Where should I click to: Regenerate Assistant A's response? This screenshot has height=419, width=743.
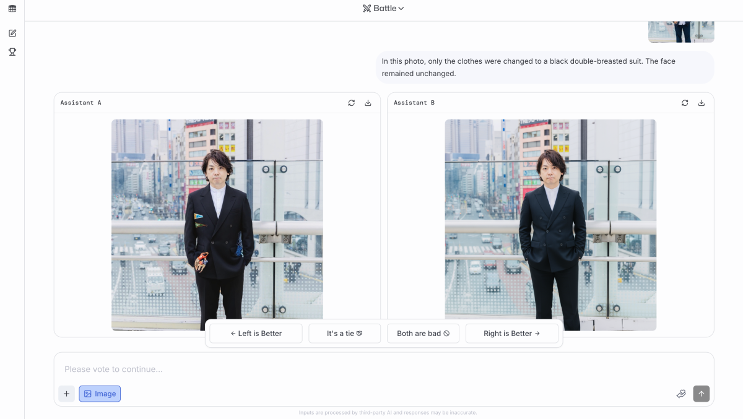352,103
